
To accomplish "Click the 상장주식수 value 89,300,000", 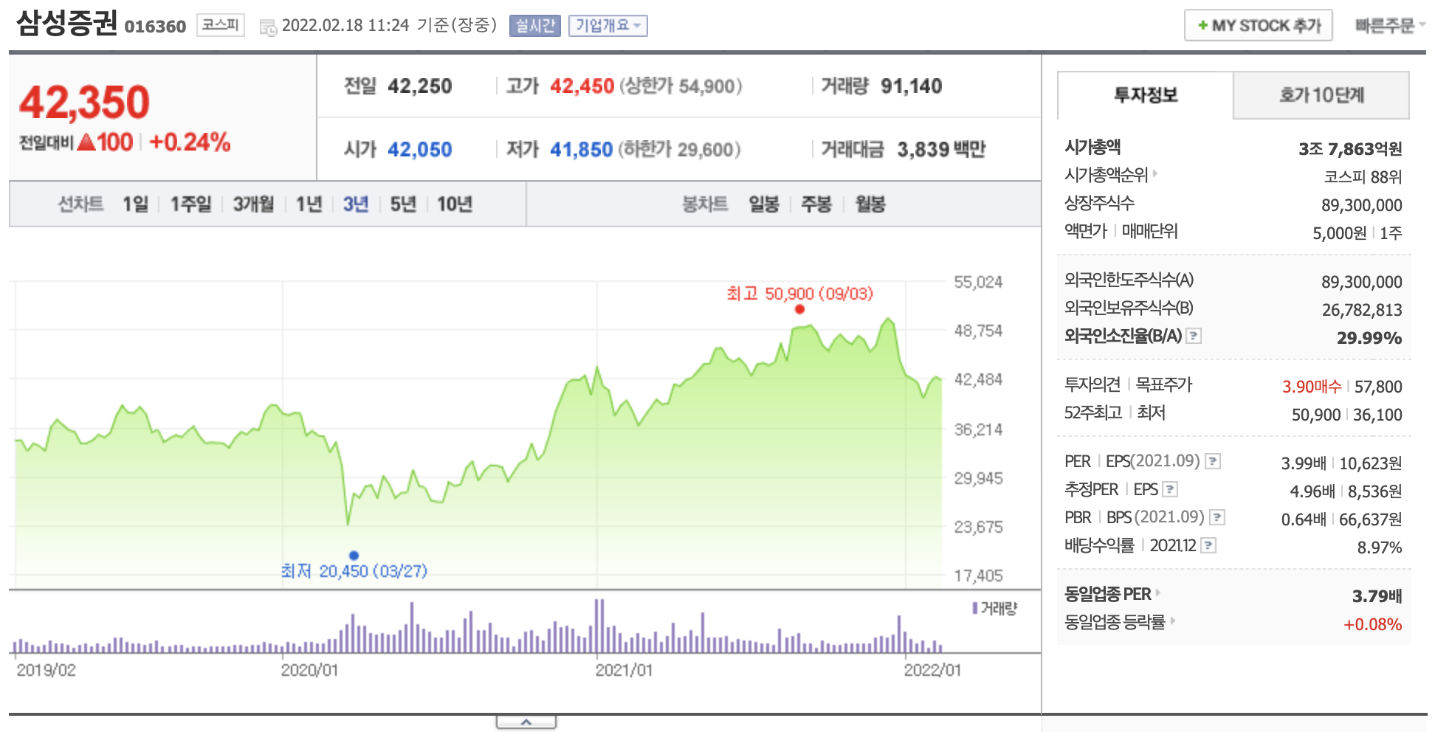I will click(x=1361, y=205).
